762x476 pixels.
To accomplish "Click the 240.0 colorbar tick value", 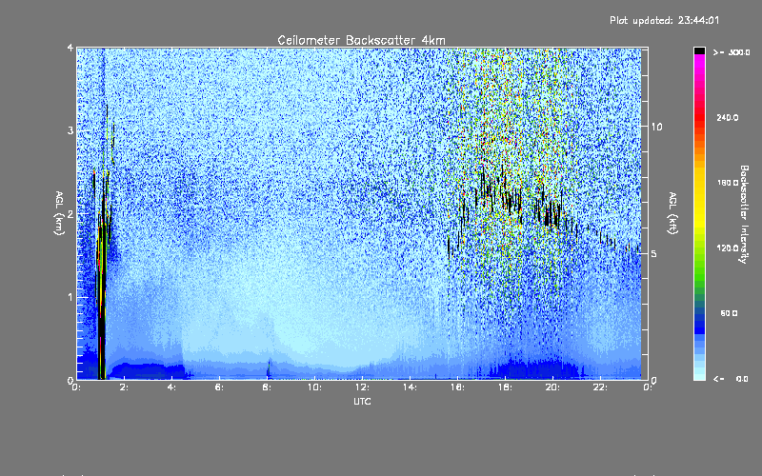I will point(728,117).
